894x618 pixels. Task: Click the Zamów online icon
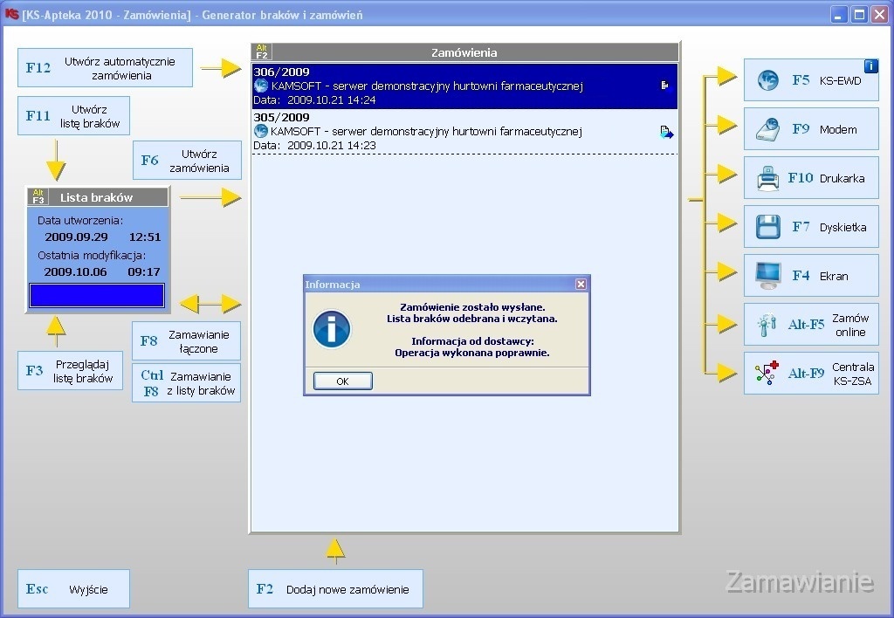coord(767,326)
